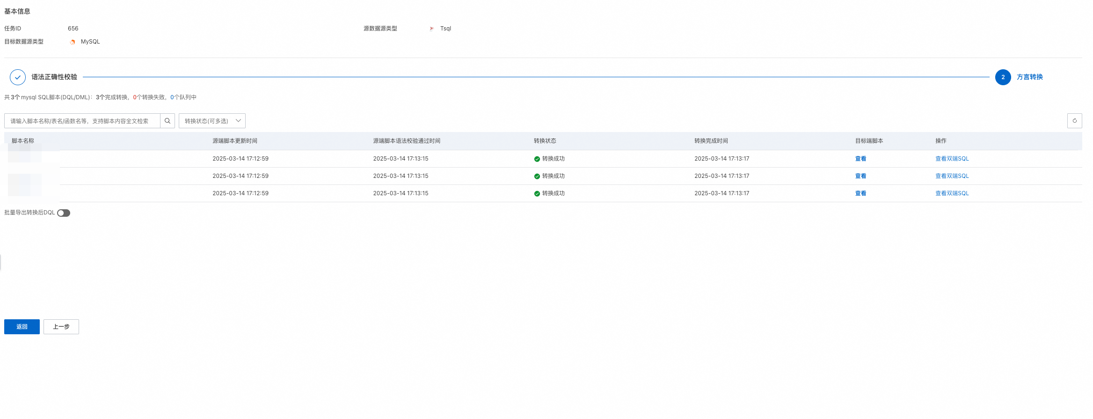Click the MySQL target datasource icon
This screenshot has height=419, width=1093.
pyautogui.click(x=73, y=42)
